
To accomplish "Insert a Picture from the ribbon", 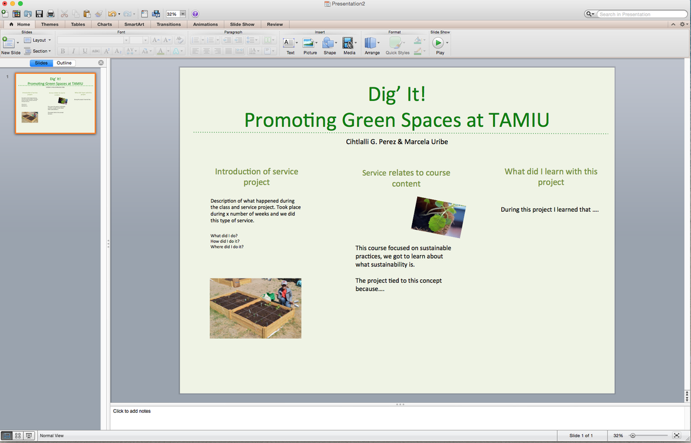I will [309, 43].
